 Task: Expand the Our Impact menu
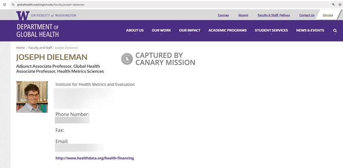[190, 30]
